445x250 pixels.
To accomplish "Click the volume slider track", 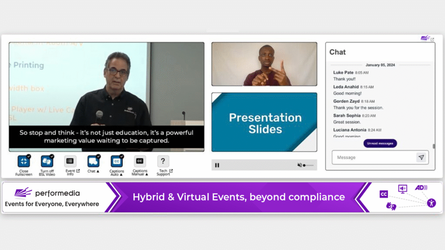I will click(x=309, y=165).
